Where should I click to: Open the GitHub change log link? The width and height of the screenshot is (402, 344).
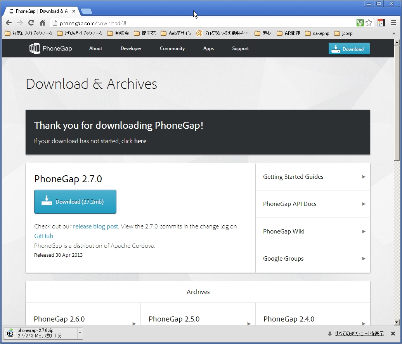pos(43,236)
